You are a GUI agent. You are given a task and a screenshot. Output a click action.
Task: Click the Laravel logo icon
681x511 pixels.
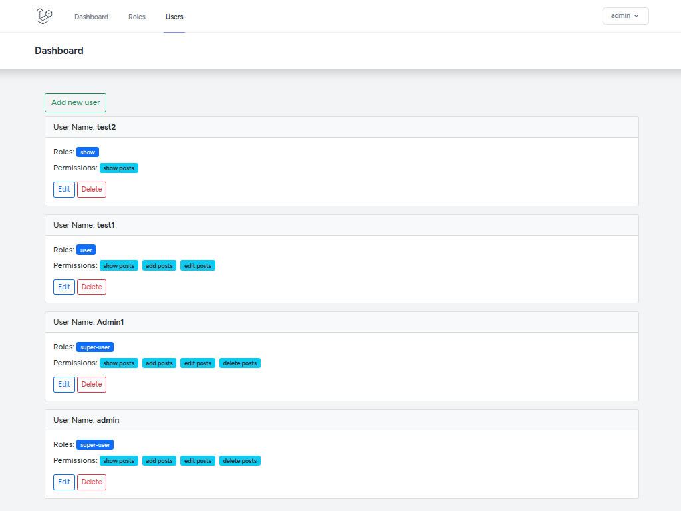pyautogui.click(x=43, y=15)
